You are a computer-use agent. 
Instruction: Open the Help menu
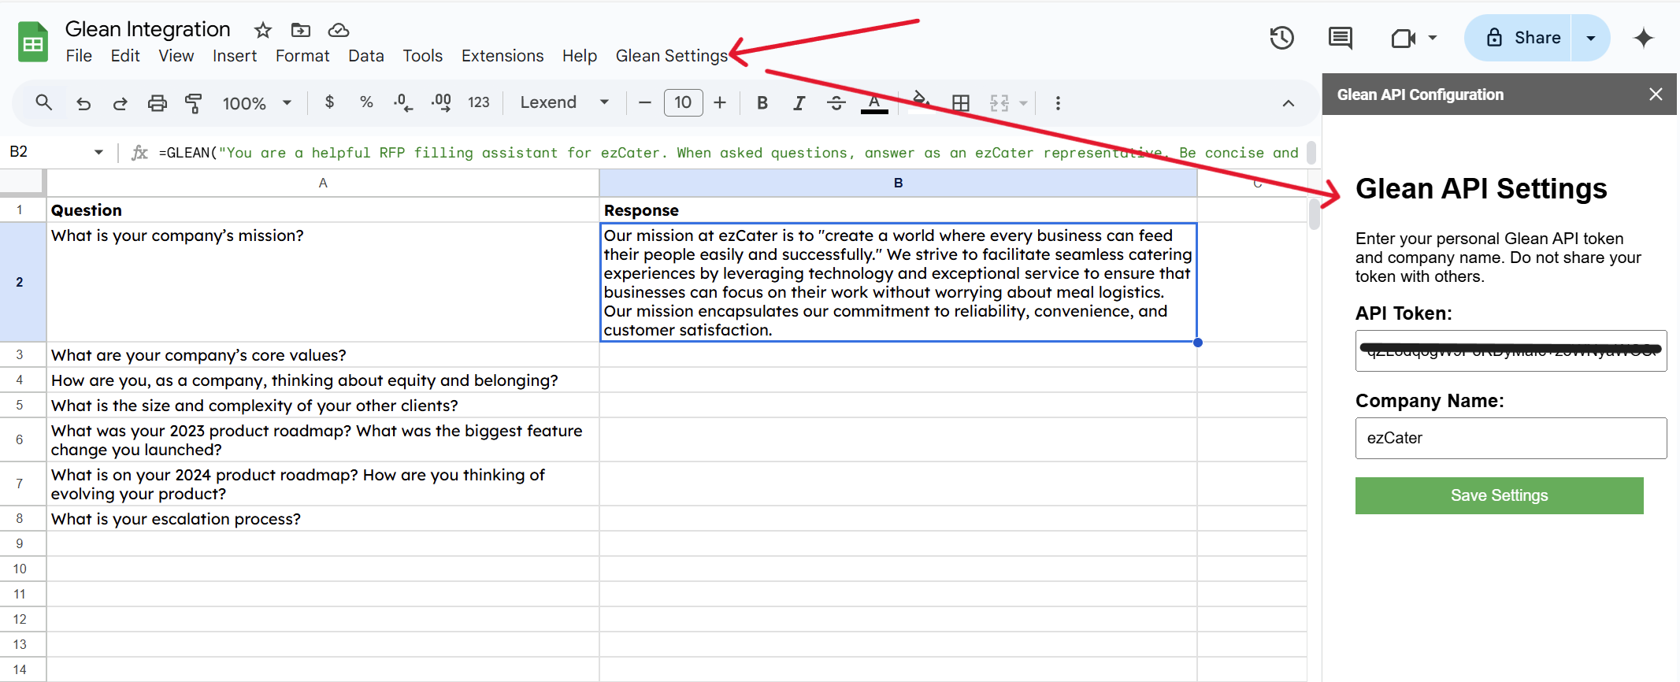(580, 56)
